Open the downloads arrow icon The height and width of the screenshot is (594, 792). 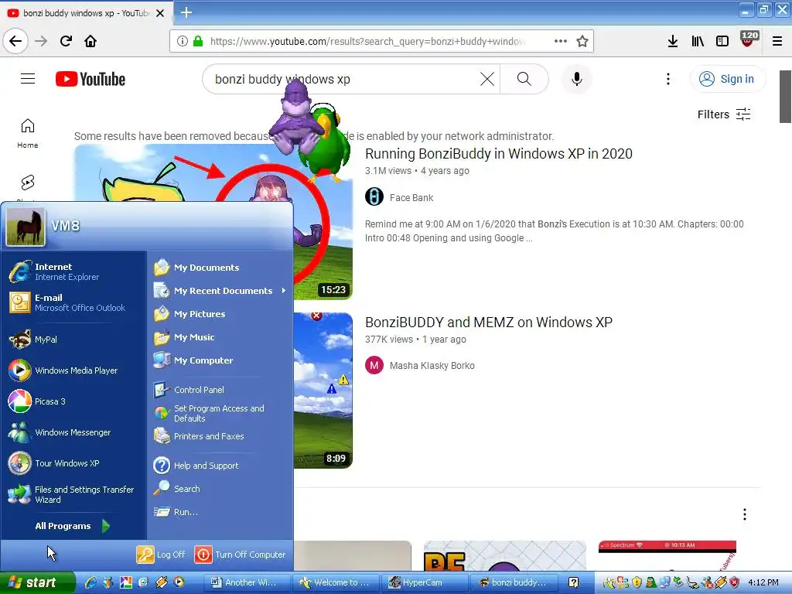(x=672, y=42)
